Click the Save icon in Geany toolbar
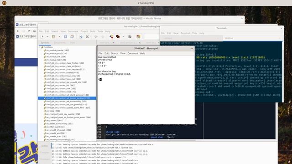Screen dimensions: 292x164 pos(66,36)
